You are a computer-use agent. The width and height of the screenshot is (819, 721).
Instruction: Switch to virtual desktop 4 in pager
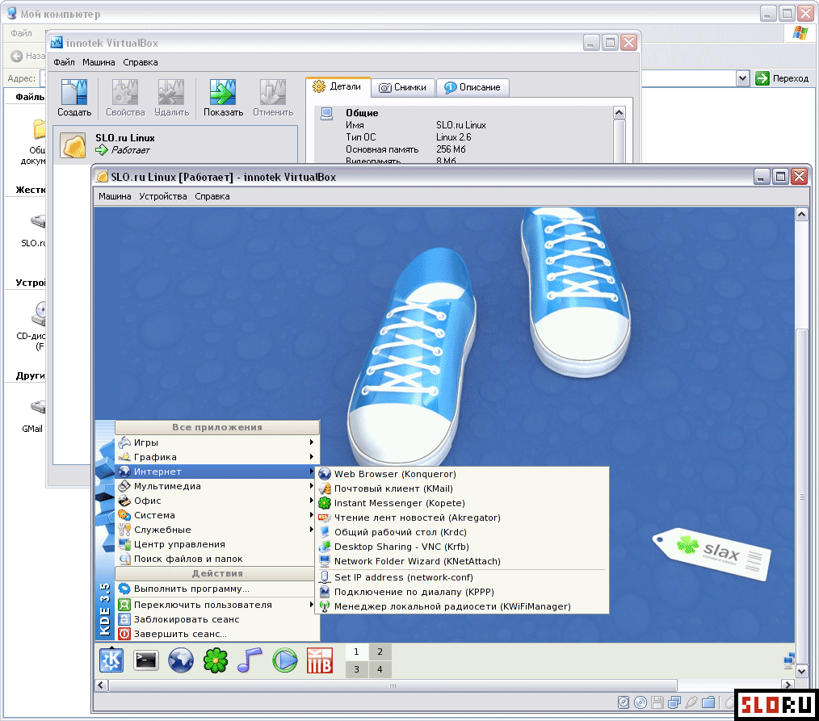point(380,669)
